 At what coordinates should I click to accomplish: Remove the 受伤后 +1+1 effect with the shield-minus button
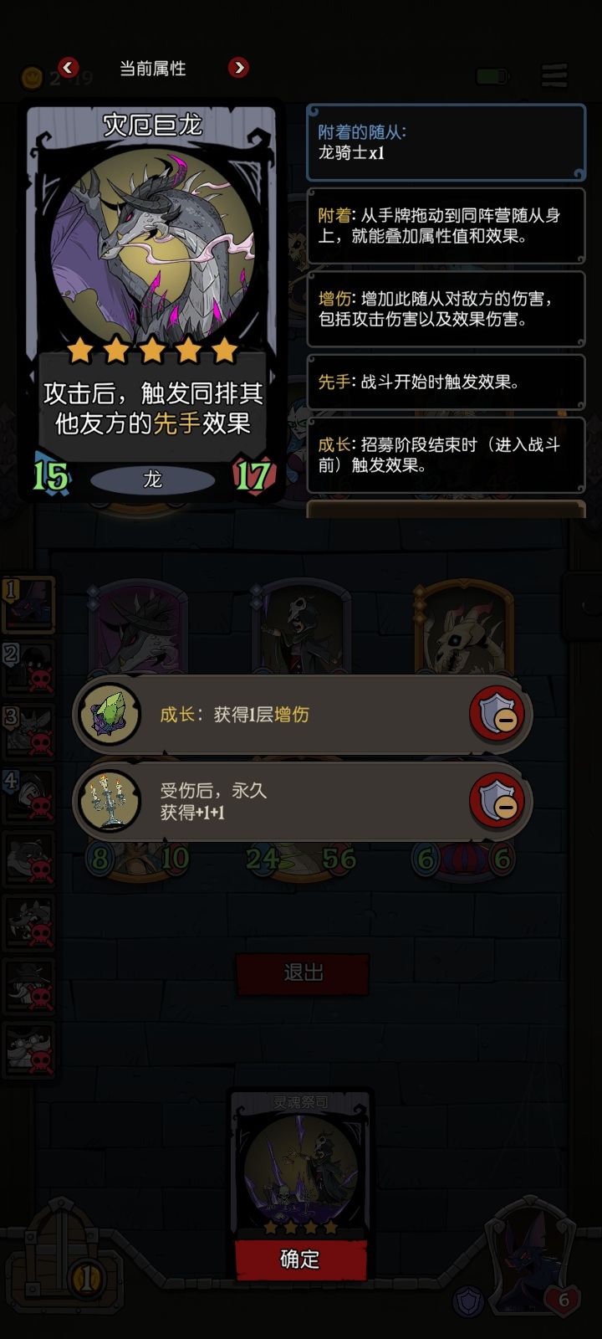pyautogui.click(x=497, y=801)
